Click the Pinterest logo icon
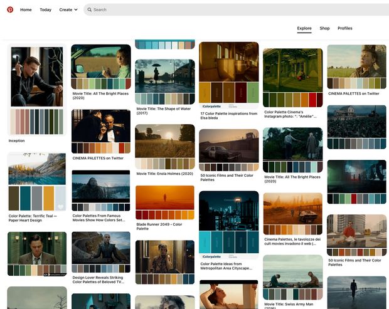 [10, 9]
